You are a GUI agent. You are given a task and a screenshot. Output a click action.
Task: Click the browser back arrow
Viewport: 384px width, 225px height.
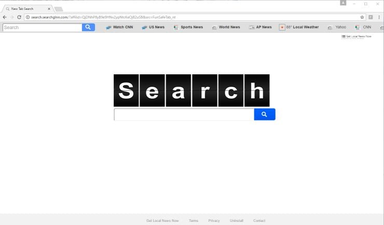coord(5,17)
